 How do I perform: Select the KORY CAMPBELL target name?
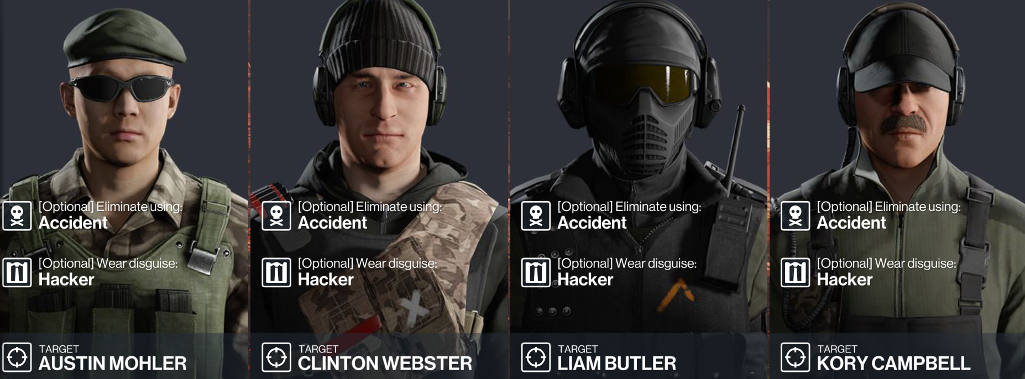(x=893, y=364)
